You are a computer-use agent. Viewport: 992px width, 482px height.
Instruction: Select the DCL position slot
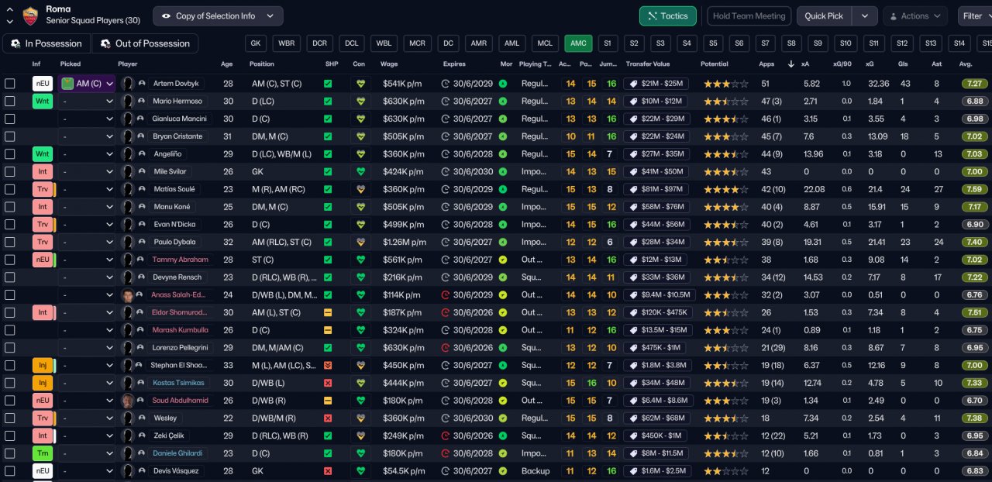(352, 43)
